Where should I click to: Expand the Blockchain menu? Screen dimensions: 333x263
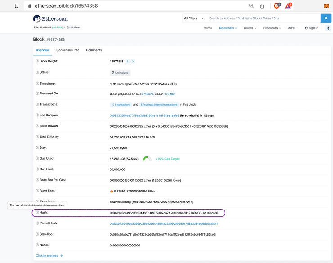[x=228, y=28]
